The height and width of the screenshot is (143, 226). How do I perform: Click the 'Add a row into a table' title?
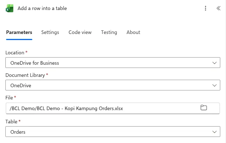coord(42,8)
